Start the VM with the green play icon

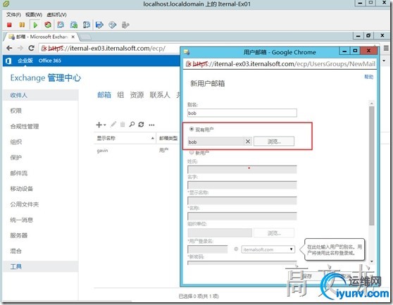point(35,25)
